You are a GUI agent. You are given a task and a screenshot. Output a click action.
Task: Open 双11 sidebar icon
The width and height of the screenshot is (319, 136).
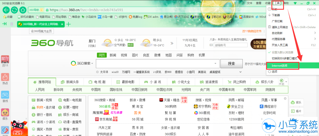tap(5, 61)
